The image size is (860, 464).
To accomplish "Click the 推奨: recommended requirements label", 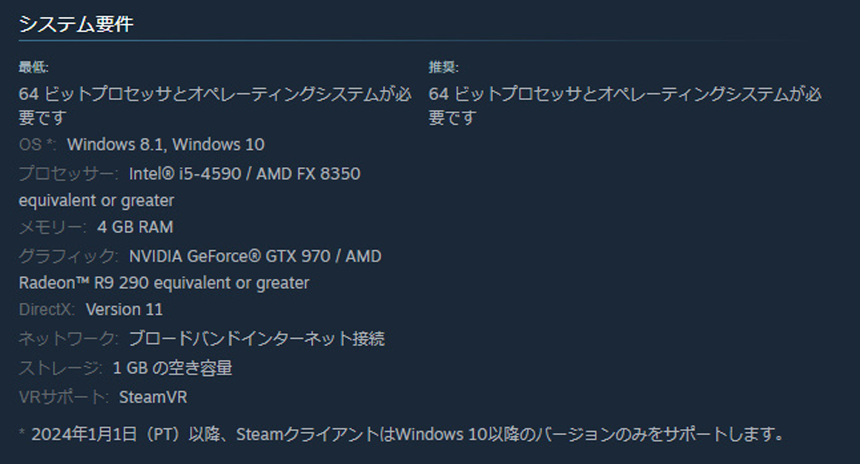I will coord(444,67).
